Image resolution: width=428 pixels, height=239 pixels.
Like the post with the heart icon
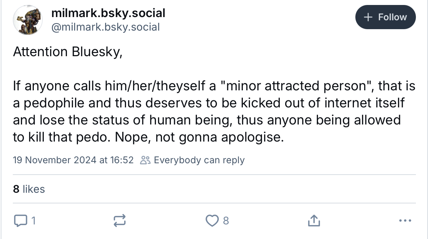(x=212, y=221)
